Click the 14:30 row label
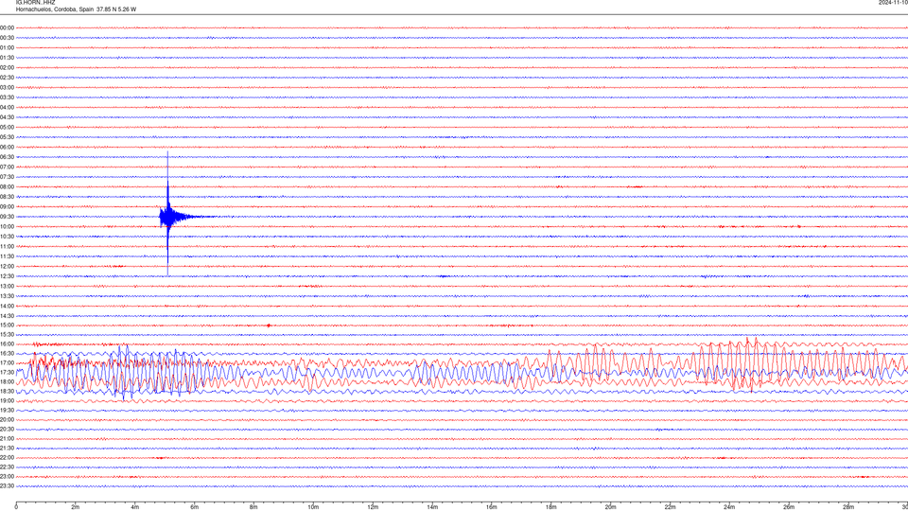This screenshot has height=511, width=908. pos(7,316)
